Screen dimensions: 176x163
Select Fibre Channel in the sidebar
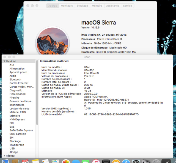pyautogui.click(x=18, y=94)
